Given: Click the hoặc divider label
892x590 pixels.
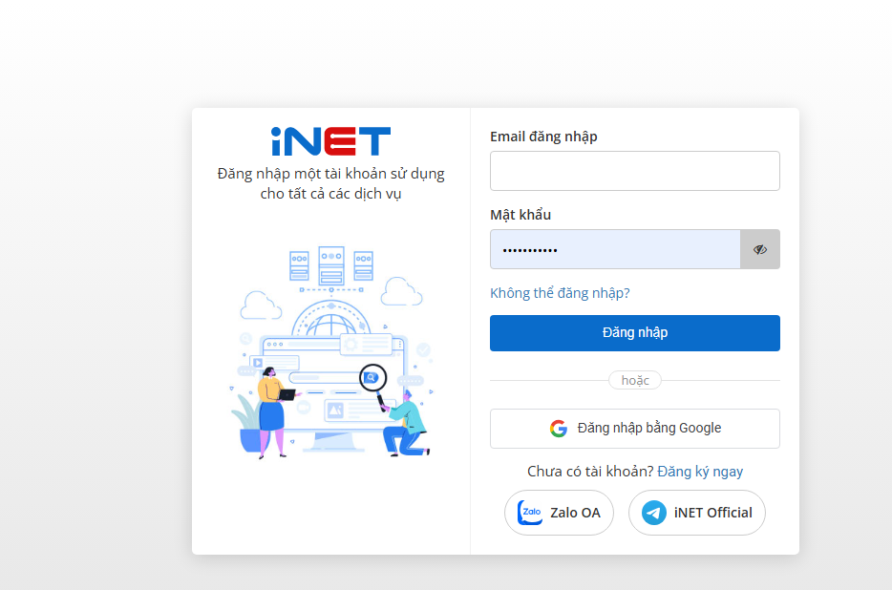Looking at the screenshot, I should [635, 380].
